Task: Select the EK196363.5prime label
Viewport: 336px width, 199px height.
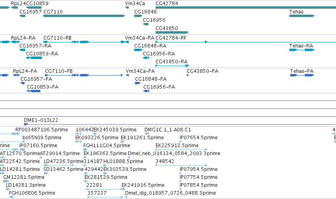Action: pos(105,154)
